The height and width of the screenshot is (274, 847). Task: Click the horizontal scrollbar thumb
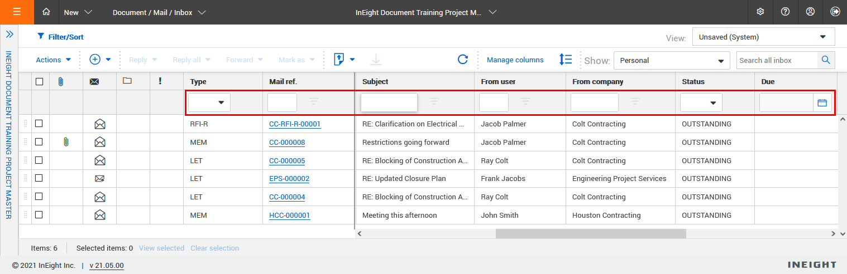(x=590, y=234)
